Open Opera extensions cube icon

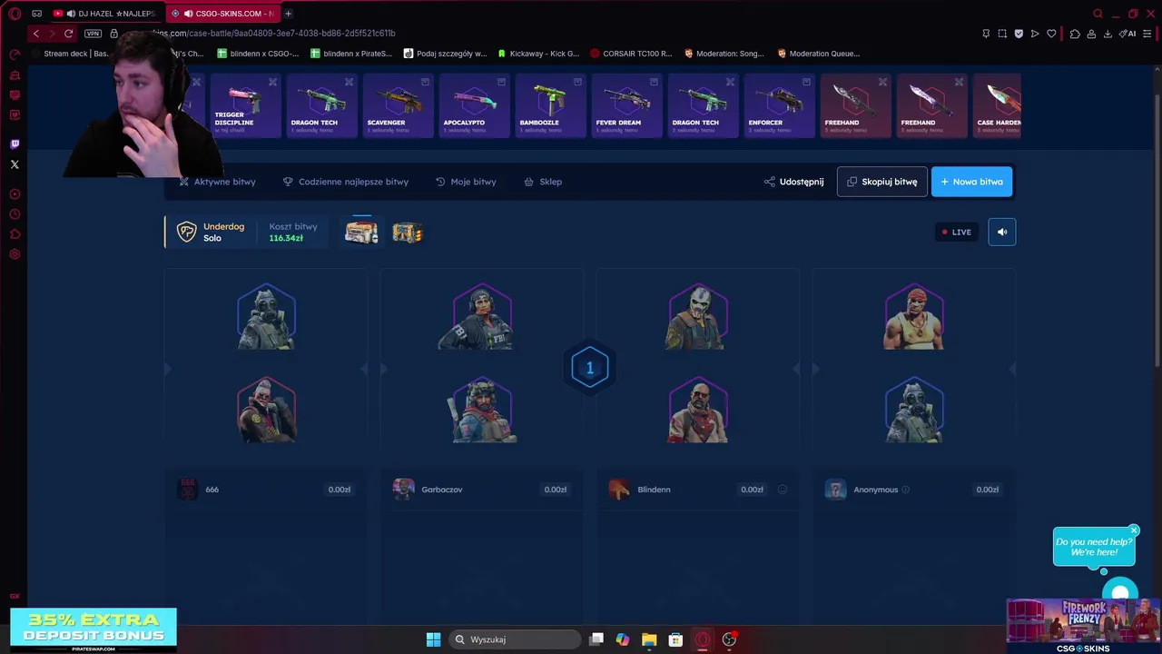tap(1075, 34)
